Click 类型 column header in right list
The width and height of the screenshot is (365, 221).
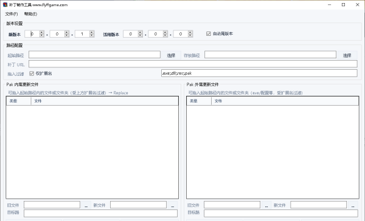point(199,101)
